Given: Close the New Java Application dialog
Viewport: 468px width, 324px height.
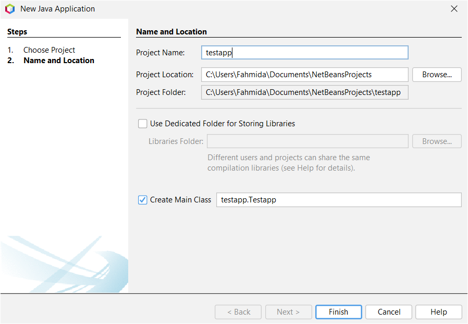Looking at the screenshot, I should click(x=454, y=8).
